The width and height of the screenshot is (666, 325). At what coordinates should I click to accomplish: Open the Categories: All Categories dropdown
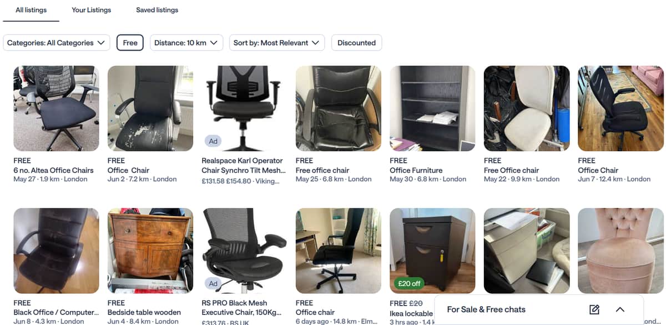(x=56, y=43)
